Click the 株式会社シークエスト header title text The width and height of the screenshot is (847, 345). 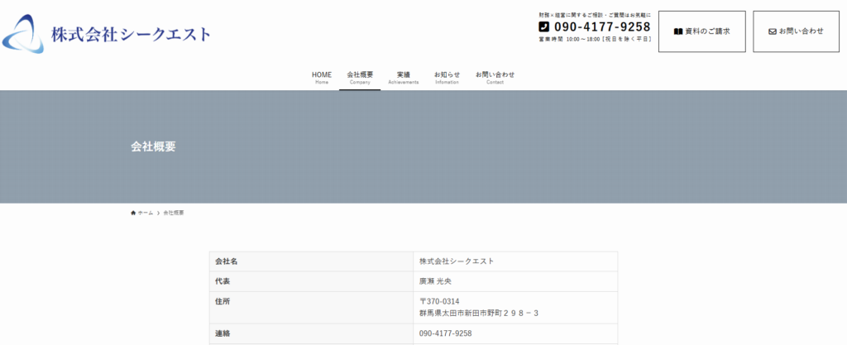pyautogui.click(x=131, y=35)
